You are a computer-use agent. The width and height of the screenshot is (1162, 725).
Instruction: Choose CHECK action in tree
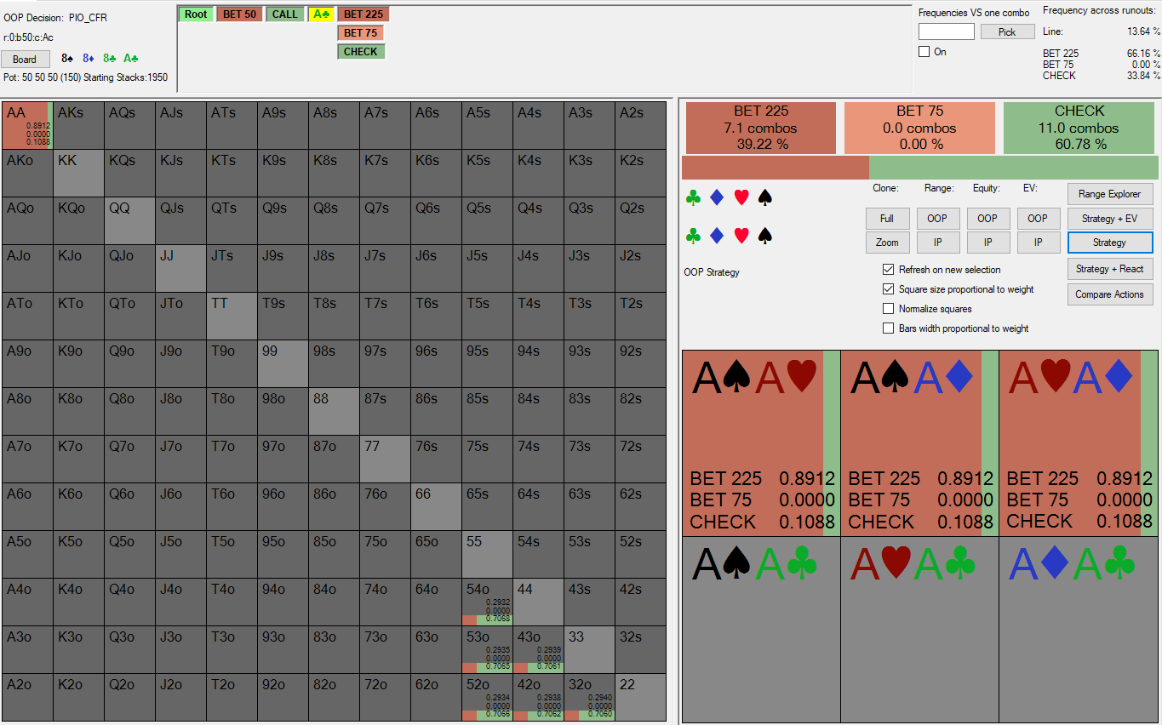coord(361,52)
